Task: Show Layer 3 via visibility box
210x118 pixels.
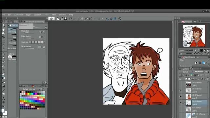Action: (180, 109)
